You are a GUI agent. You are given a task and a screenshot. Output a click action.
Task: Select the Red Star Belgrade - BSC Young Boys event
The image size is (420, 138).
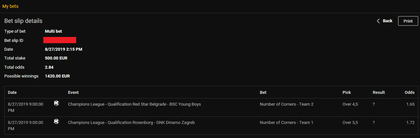pyautogui.click(x=134, y=104)
